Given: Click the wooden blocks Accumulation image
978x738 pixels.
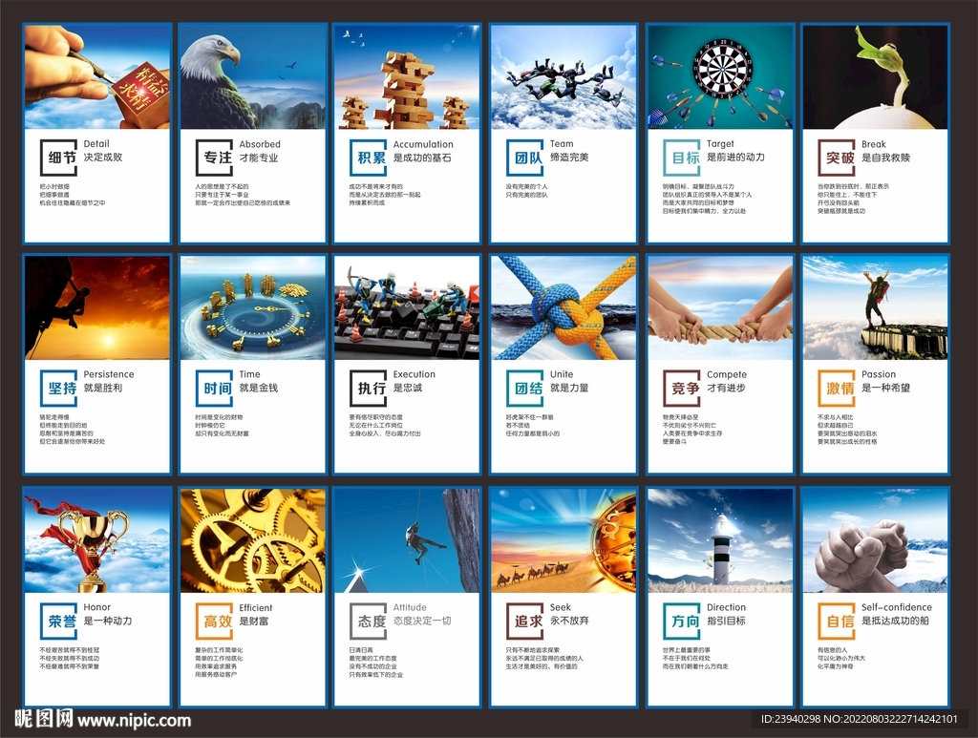Looking at the screenshot, I should (x=407, y=76).
